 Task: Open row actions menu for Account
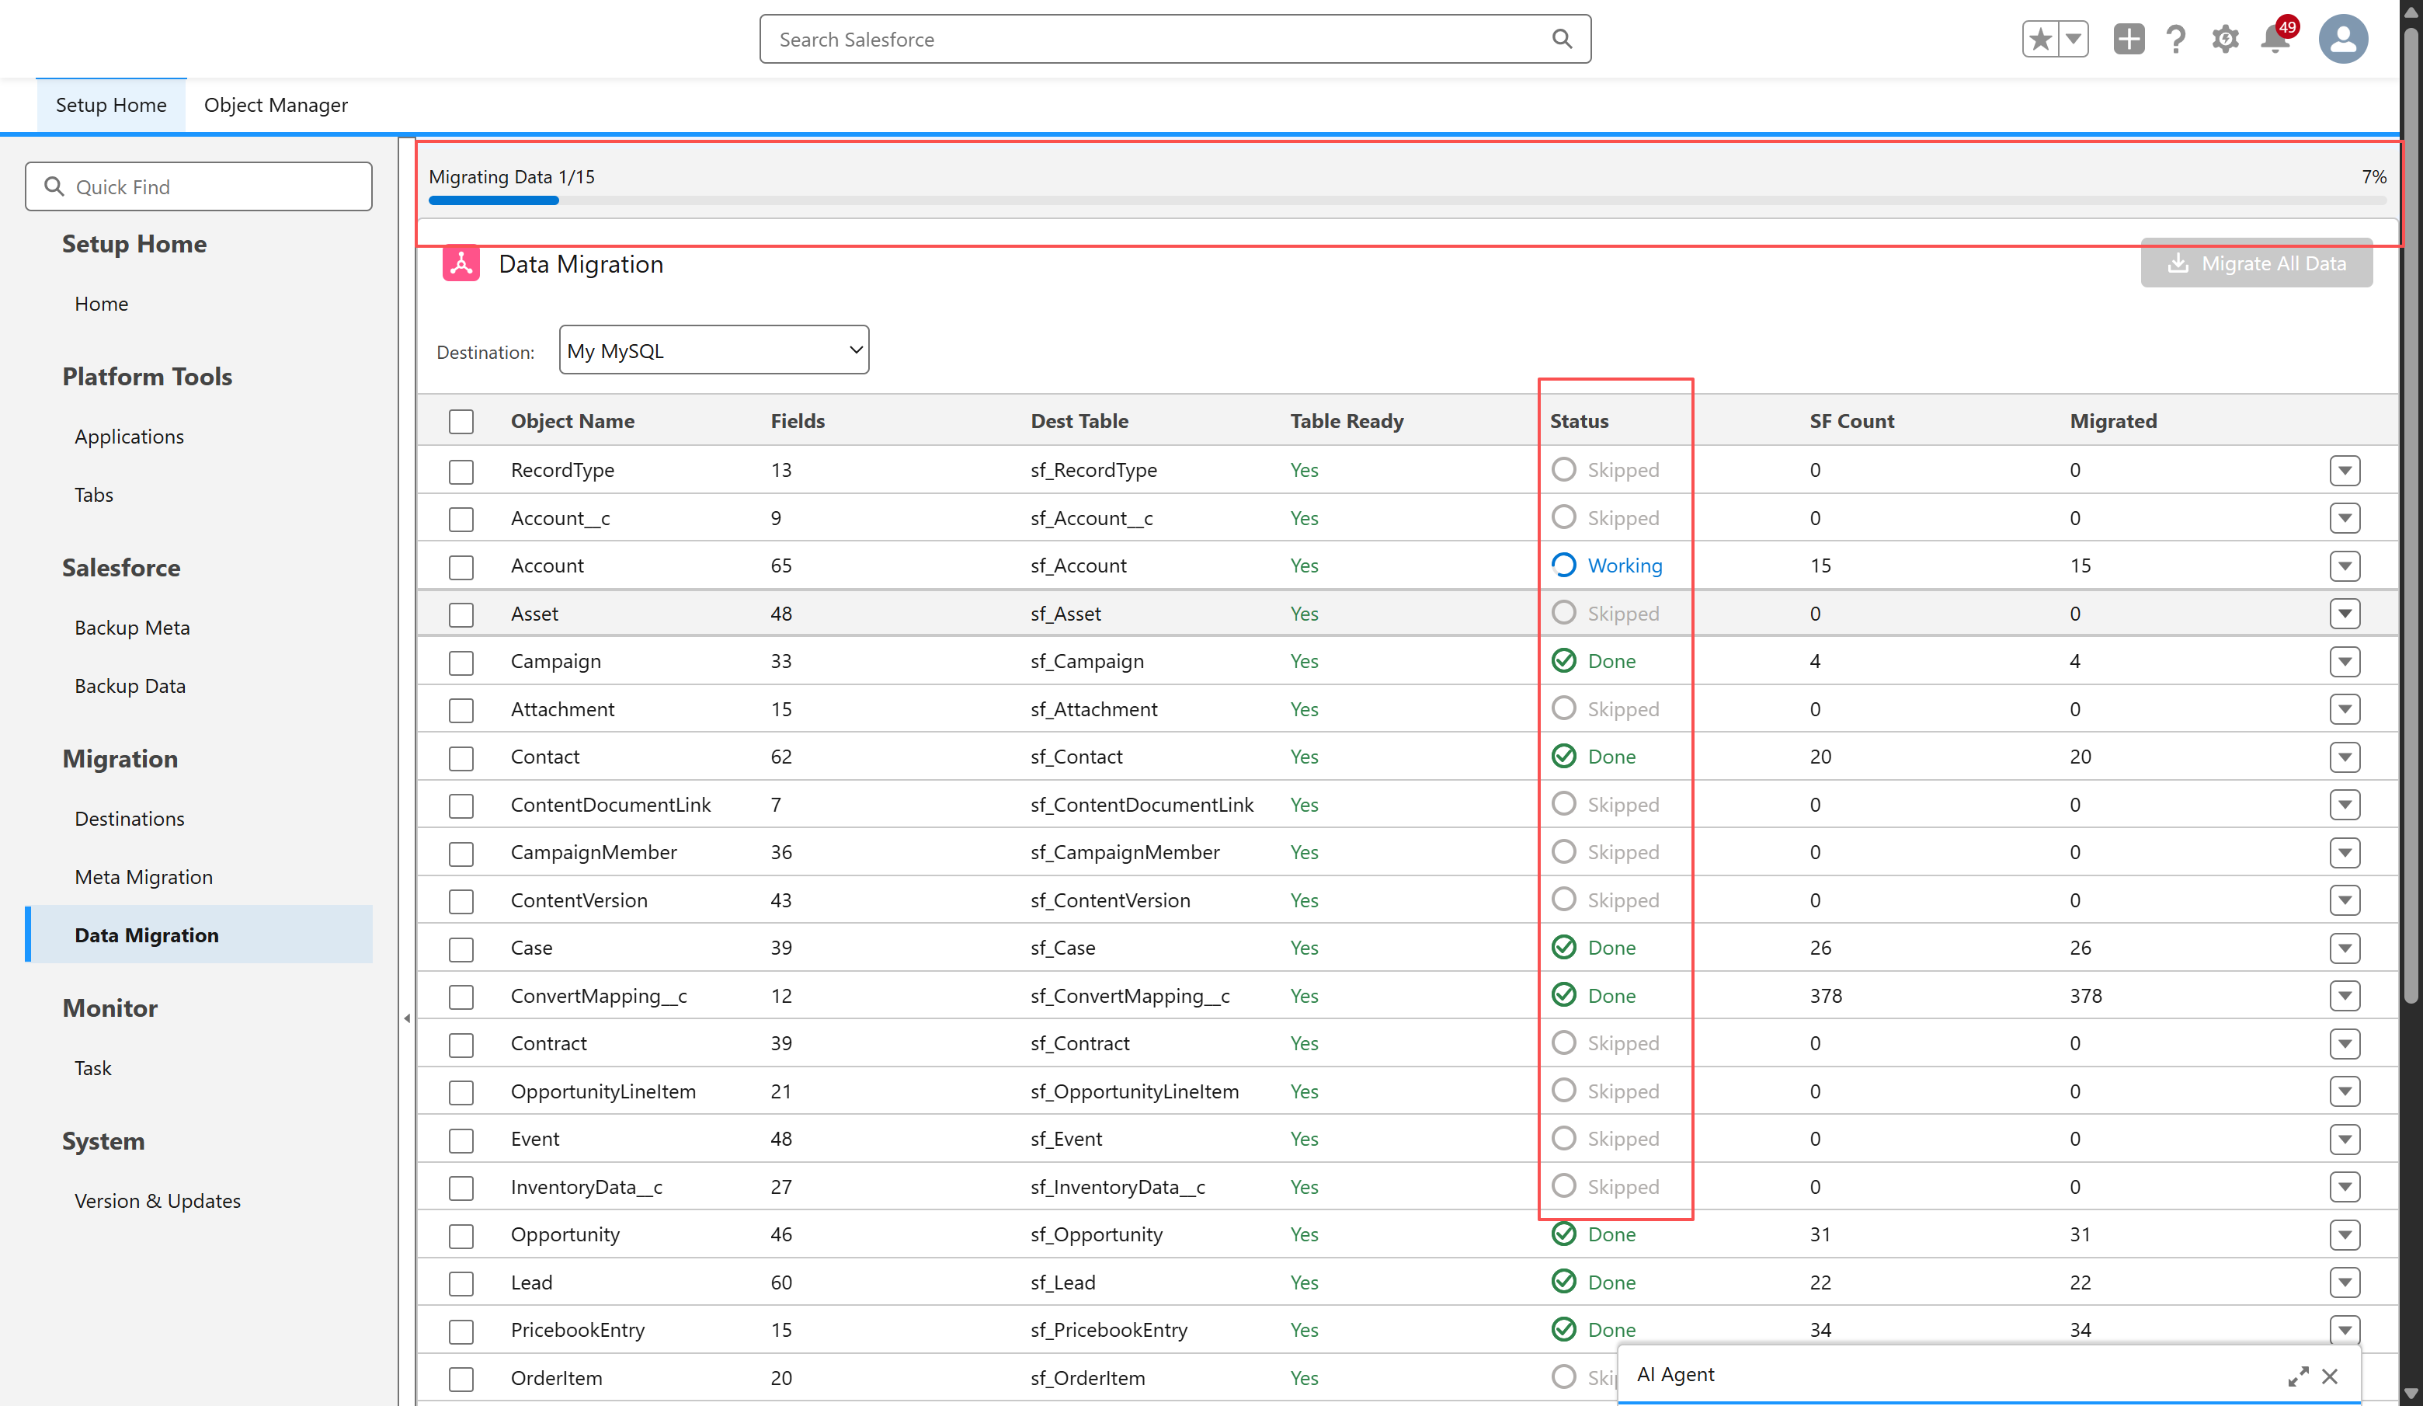(2344, 566)
